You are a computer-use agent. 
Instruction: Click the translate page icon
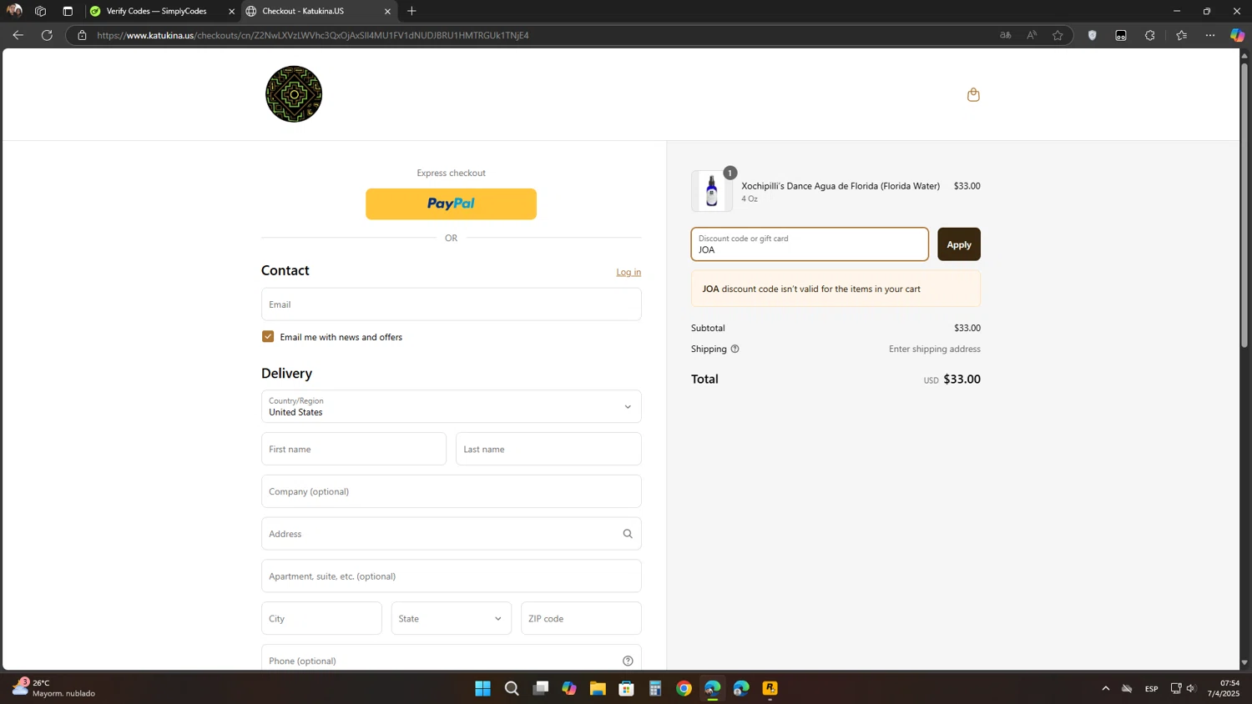pos(1006,35)
